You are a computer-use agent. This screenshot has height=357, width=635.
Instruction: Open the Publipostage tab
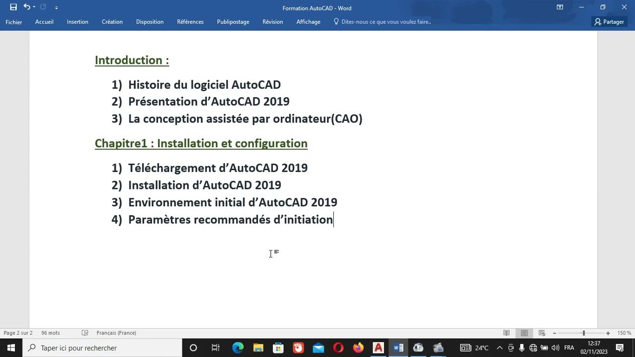tap(233, 22)
